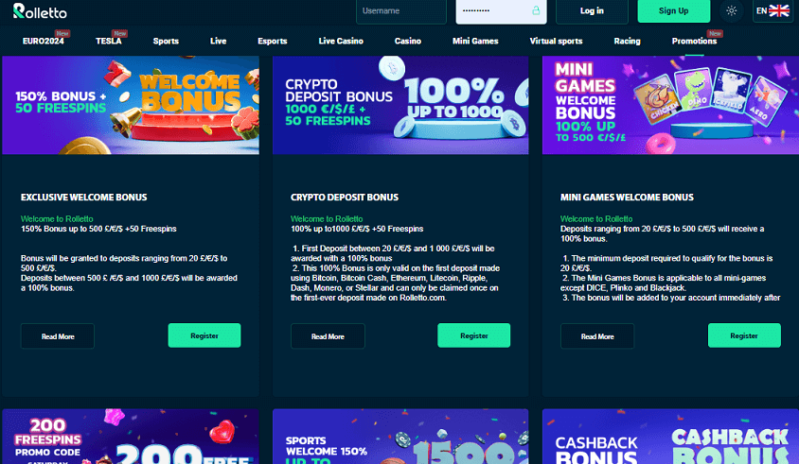
Task: Click the New badge on Promotions
Action: click(x=715, y=34)
